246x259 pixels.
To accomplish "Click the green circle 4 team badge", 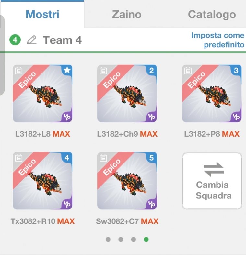I will coord(15,40).
